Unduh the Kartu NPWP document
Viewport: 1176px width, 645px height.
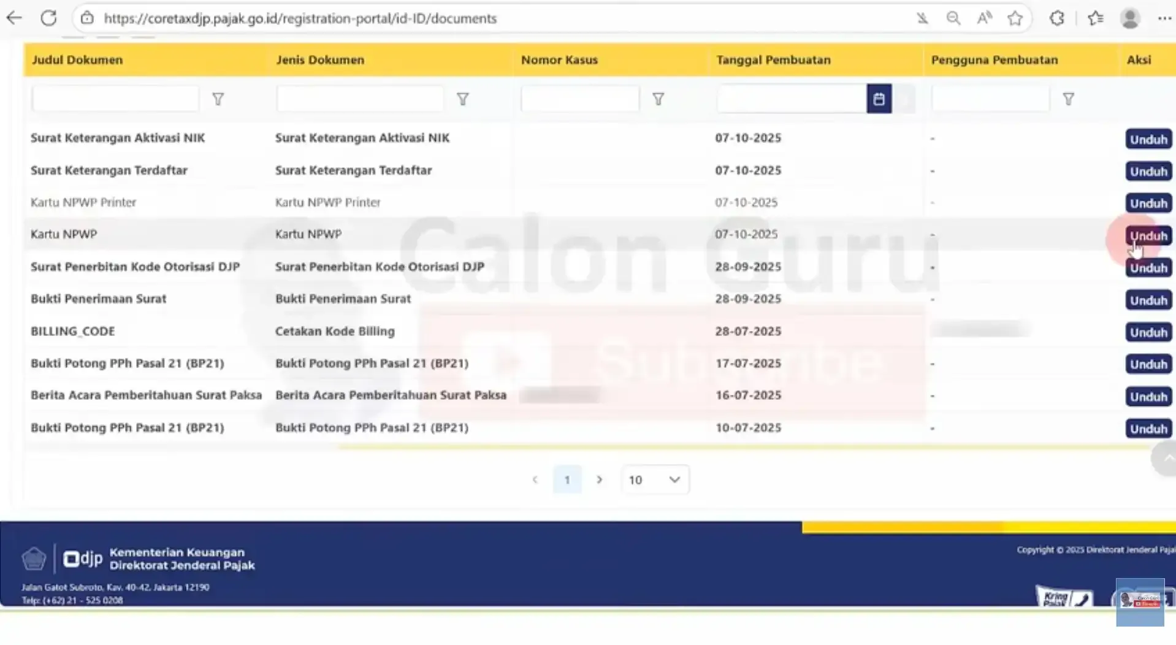coord(1148,235)
